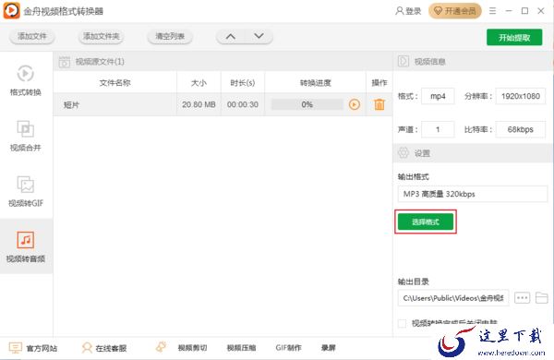
Task: Open the 格式转换 format conversion mode
Action: 26,80
